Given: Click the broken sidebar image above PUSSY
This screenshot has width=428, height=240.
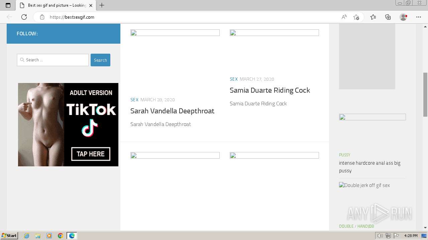Looking at the screenshot, I should 372,117.
